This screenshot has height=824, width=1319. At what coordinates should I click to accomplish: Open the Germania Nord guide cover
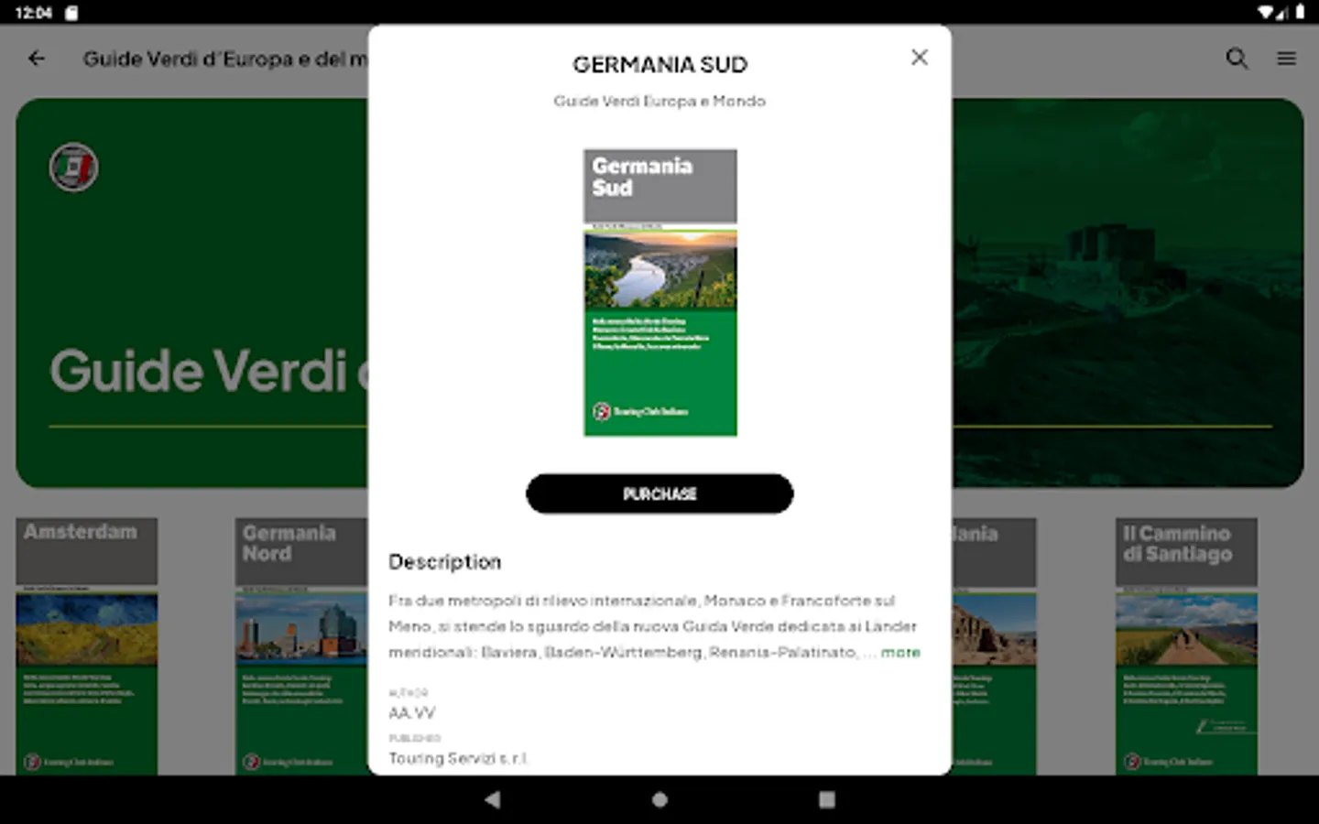pos(301,646)
